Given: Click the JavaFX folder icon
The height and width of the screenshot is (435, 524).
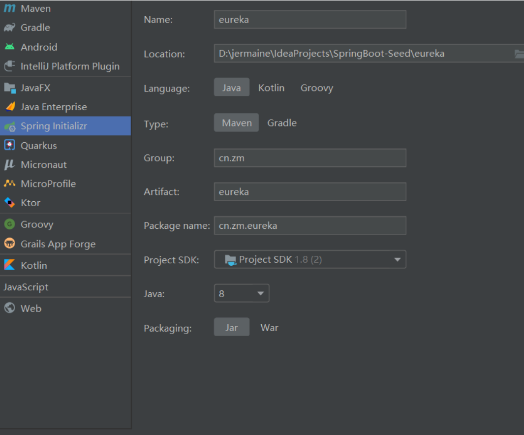Looking at the screenshot, I should [x=10, y=88].
